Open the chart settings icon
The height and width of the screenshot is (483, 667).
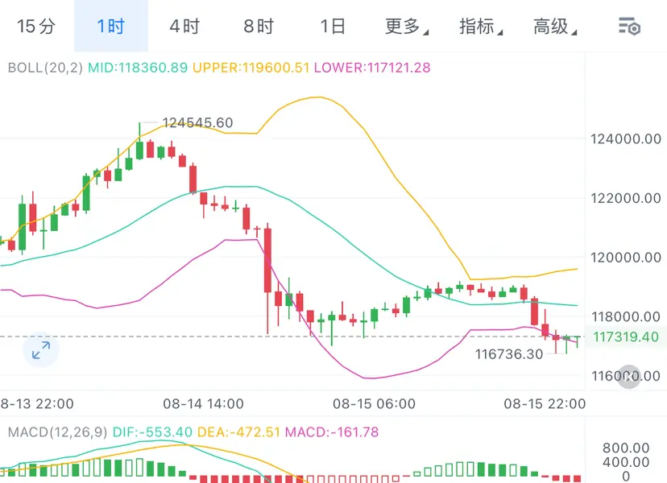(630, 27)
